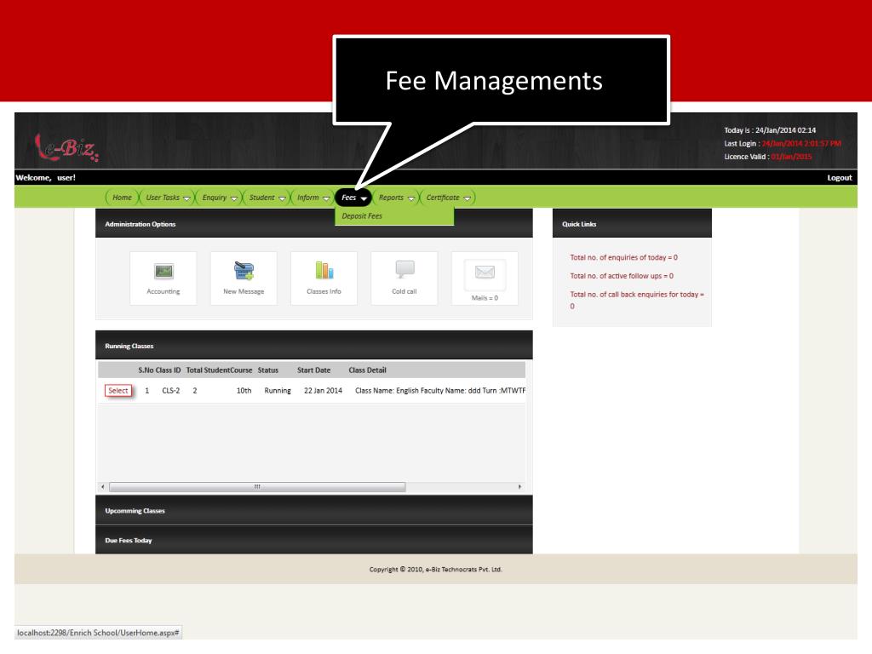Click the Logout link
Image resolution: width=872 pixels, height=654 pixels.
click(839, 177)
